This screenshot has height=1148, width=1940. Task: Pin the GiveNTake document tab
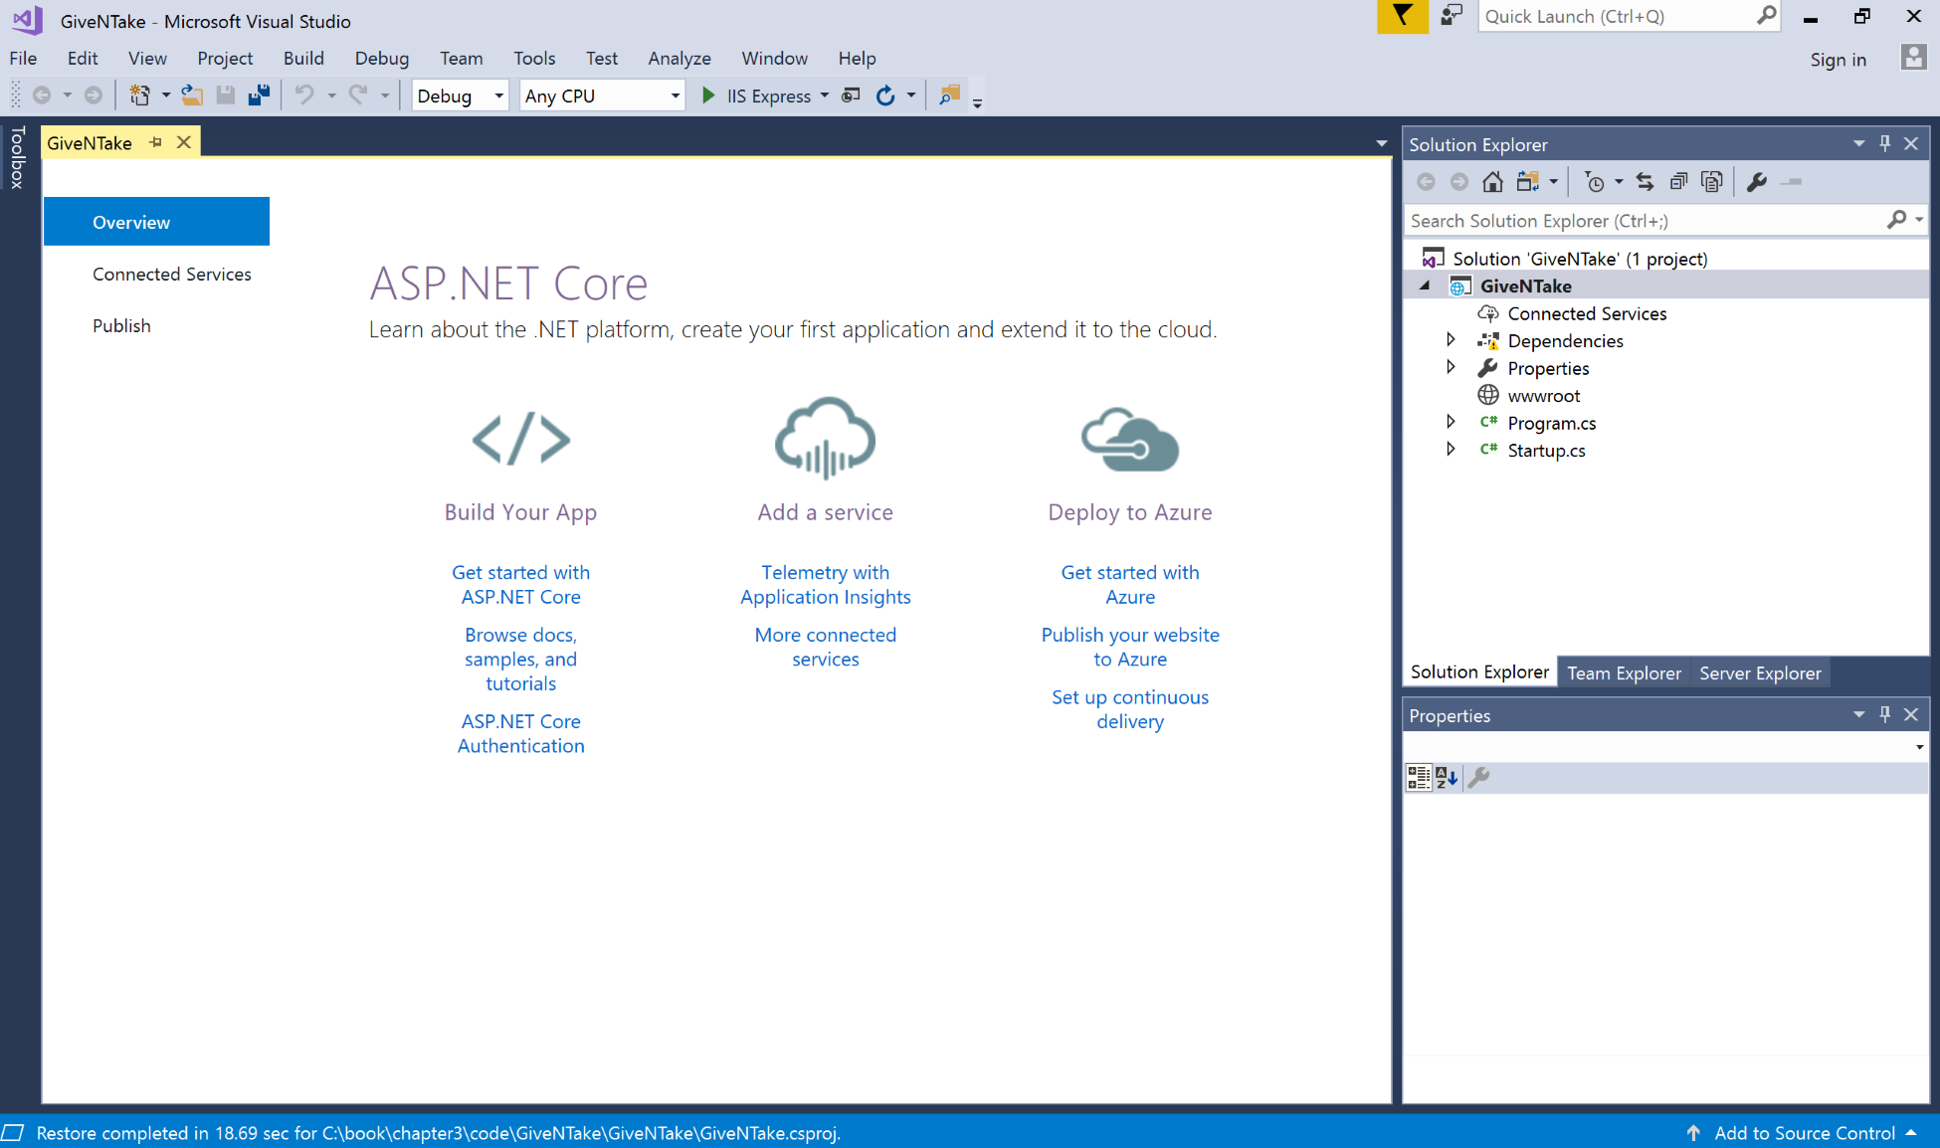(155, 142)
